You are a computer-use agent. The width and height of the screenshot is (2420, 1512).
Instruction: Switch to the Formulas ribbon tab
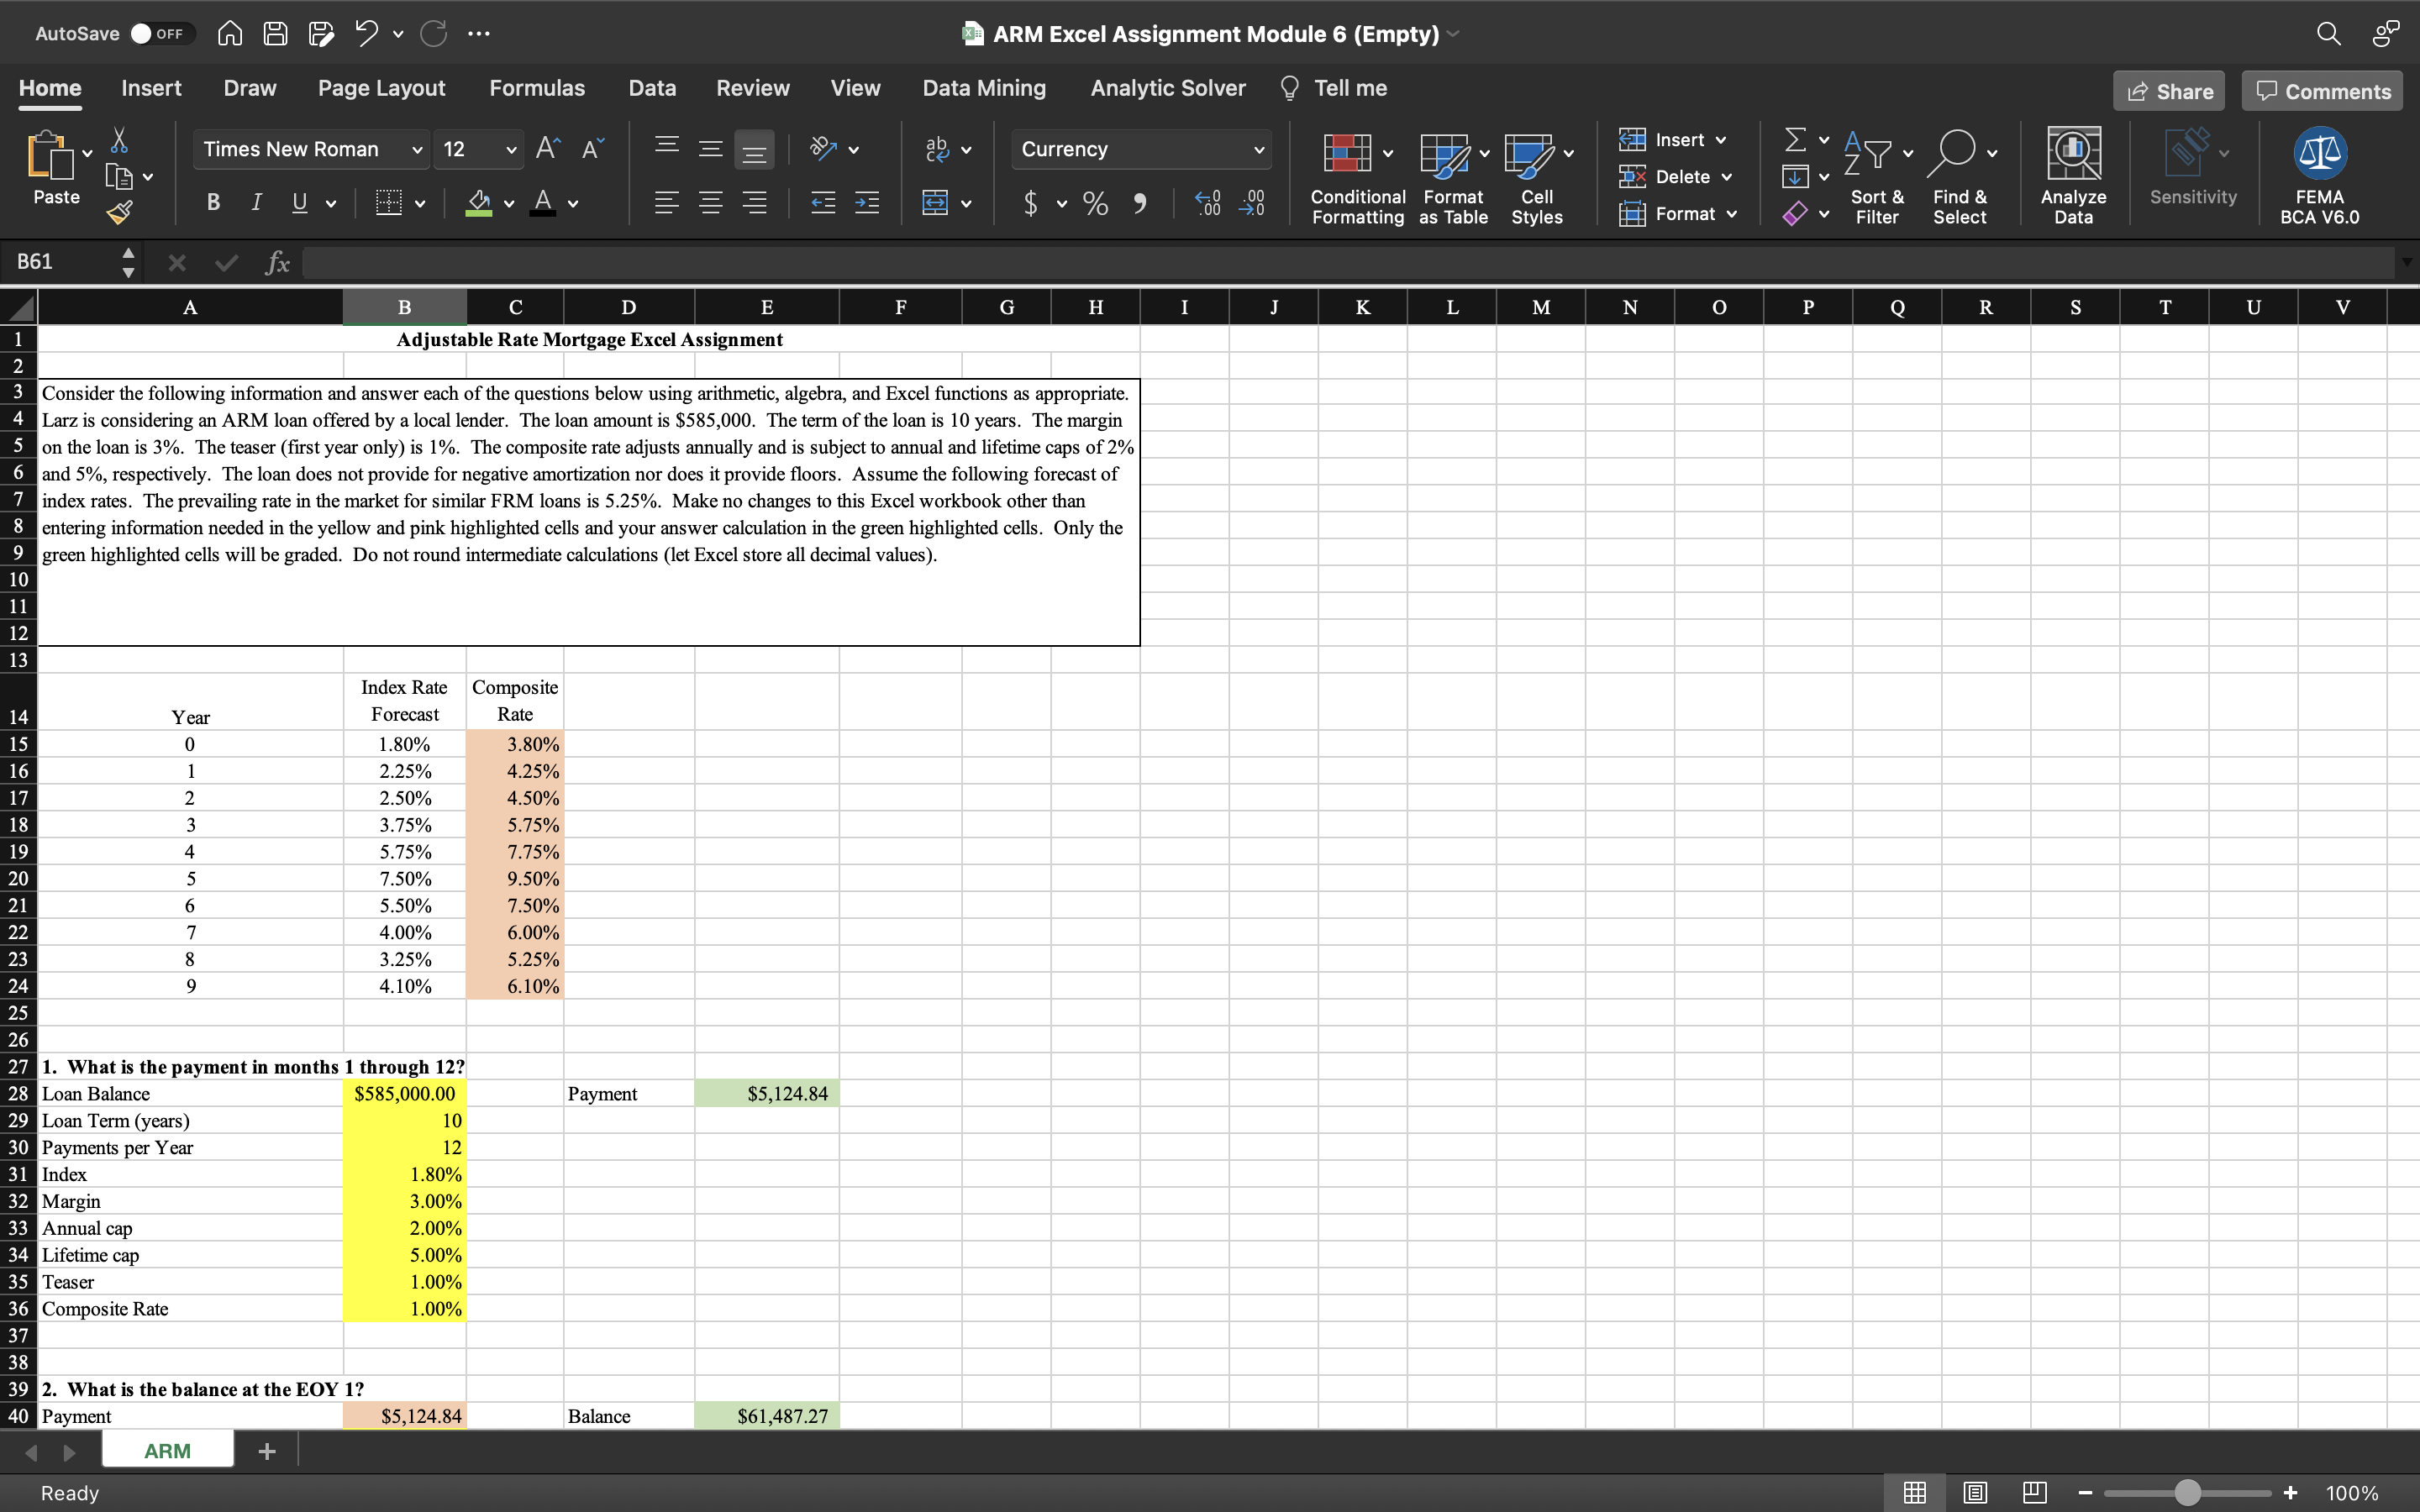tap(536, 88)
